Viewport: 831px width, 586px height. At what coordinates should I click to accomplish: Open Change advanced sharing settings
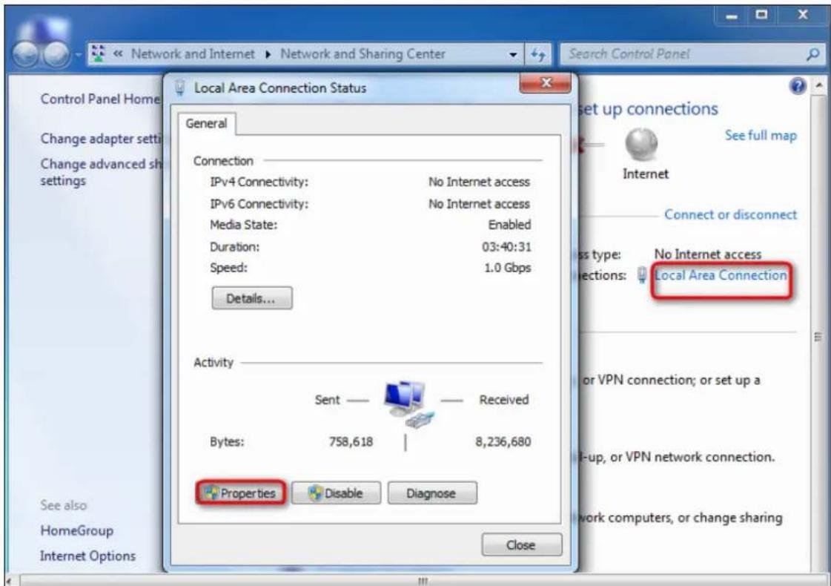click(x=101, y=172)
